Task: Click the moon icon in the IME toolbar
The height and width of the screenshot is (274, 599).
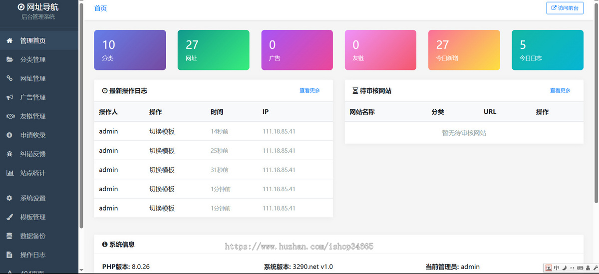Action: [x=564, y=268]
